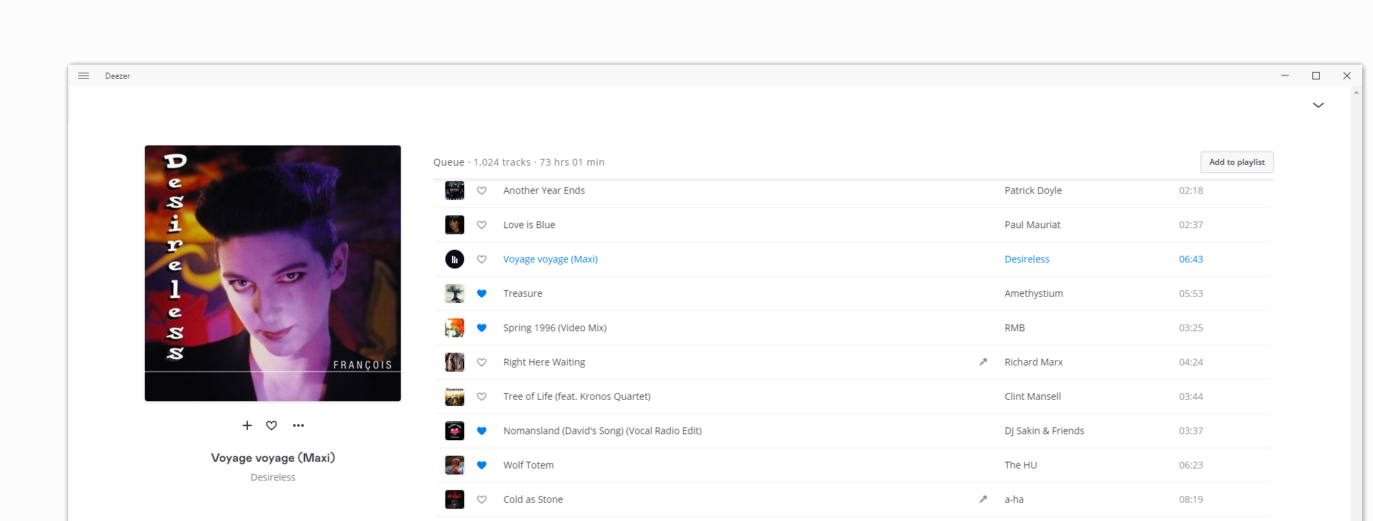The height and width of the screenshot is (521, 1373).
Task: Show lyrics microphone icon for Right Here Waiting
Action: [983, 362]
